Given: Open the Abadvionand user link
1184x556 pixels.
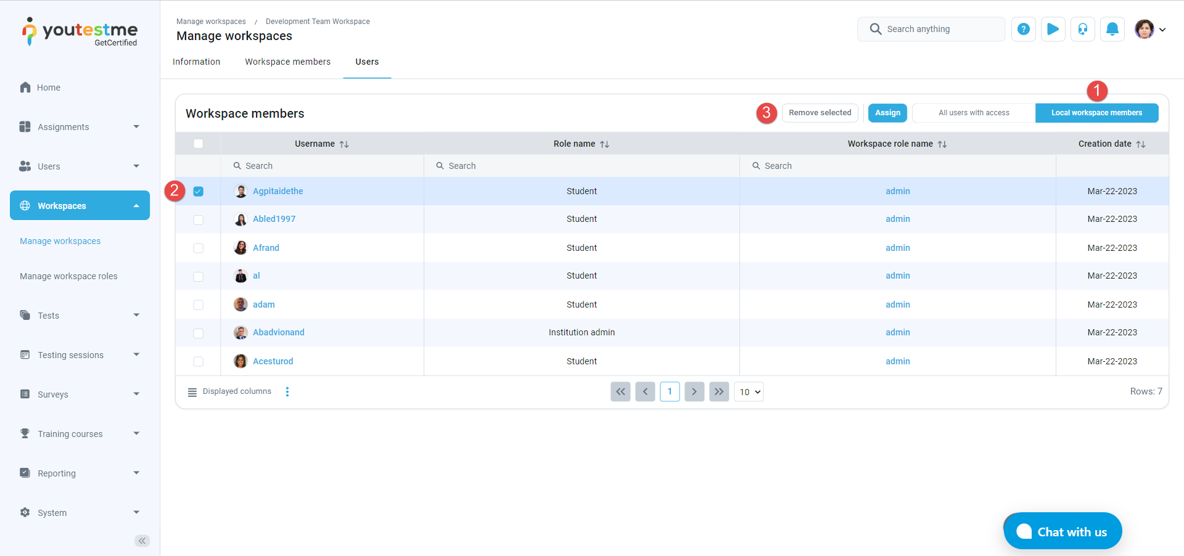Looking at the screenshot, I should coord(278,332).
